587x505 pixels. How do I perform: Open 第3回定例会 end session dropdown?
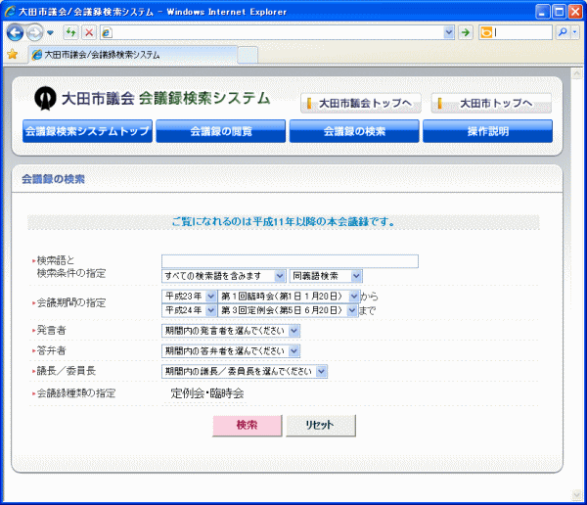pos(288,310)
